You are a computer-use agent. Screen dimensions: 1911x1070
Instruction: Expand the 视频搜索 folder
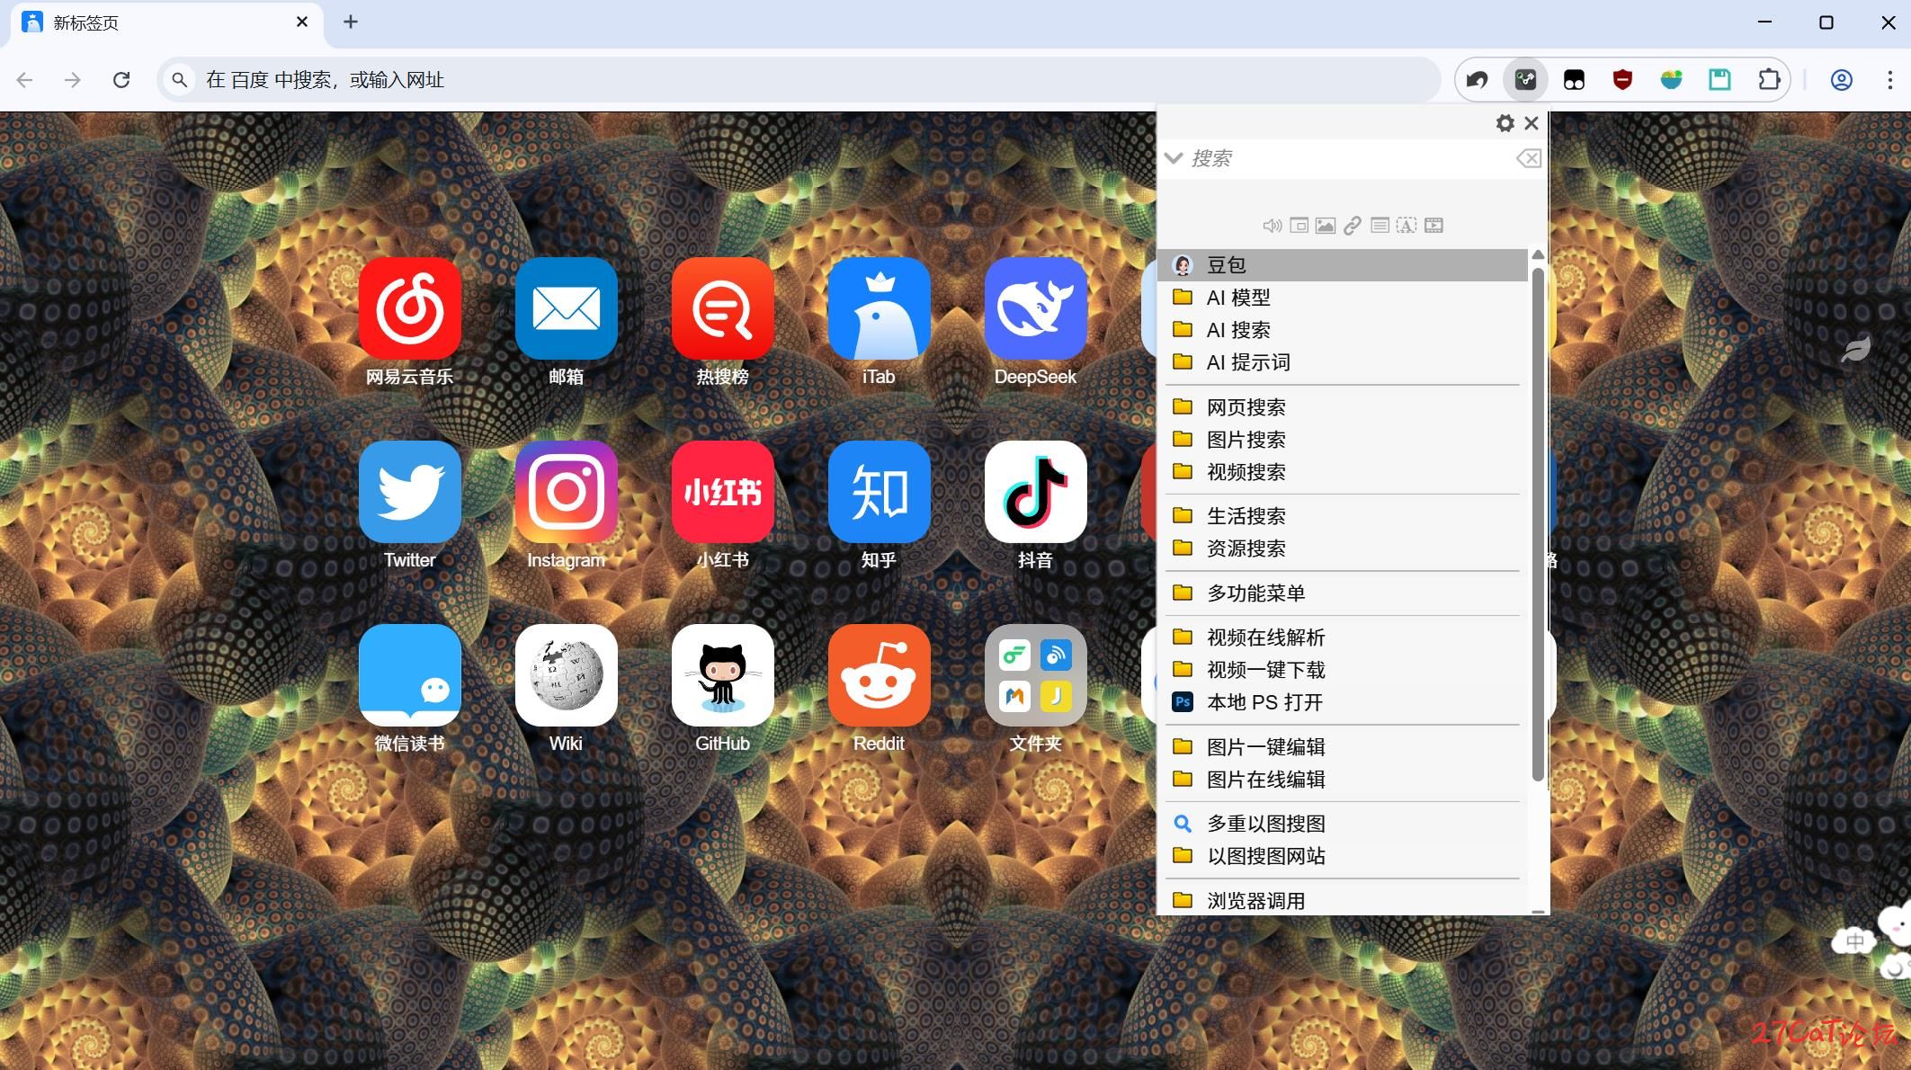coord(1343,472)
